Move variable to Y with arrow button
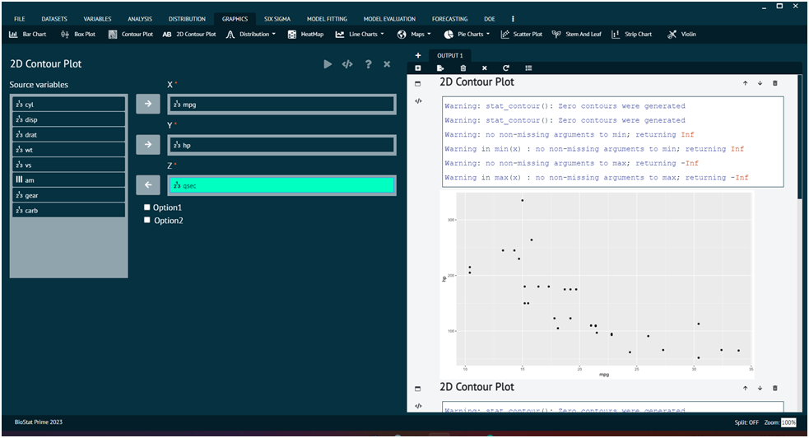 coord(148,144)
